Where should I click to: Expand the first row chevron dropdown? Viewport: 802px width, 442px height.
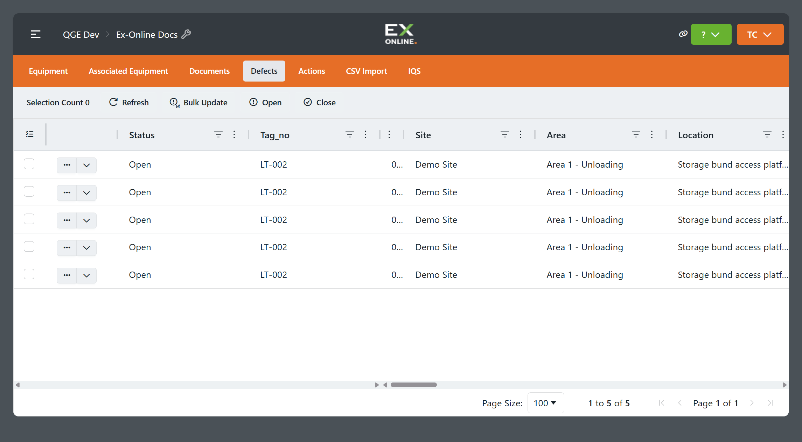86,165
